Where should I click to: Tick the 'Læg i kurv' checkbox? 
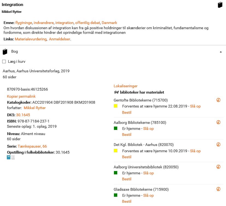coord(4,62)
